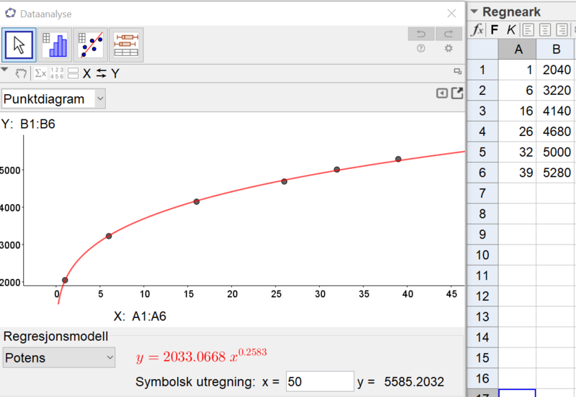Click cell A5 containing 32
This screenshot has width=576, height=397.
click(517, 152)
